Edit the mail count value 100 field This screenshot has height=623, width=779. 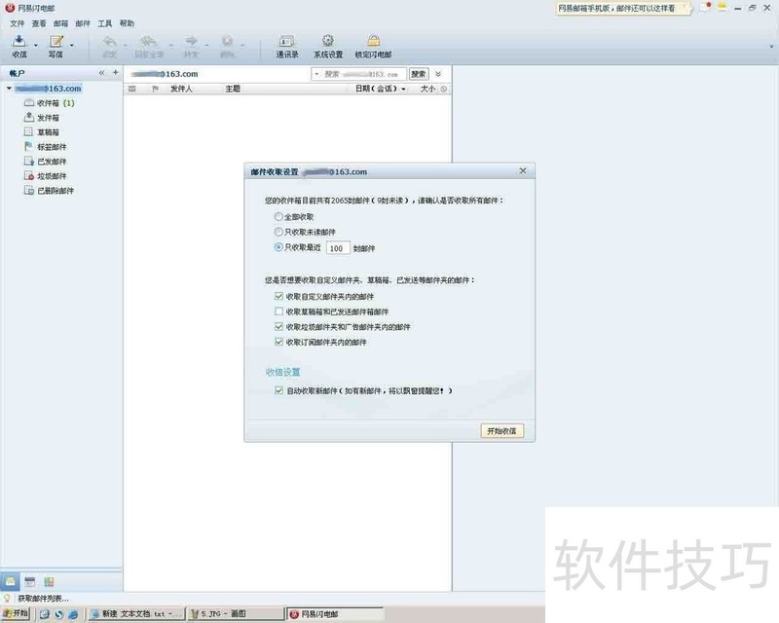(341, 247)
